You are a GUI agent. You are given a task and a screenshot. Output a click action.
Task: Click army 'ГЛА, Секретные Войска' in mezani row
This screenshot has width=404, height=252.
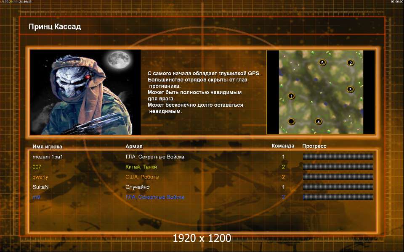tap(155, 157)
